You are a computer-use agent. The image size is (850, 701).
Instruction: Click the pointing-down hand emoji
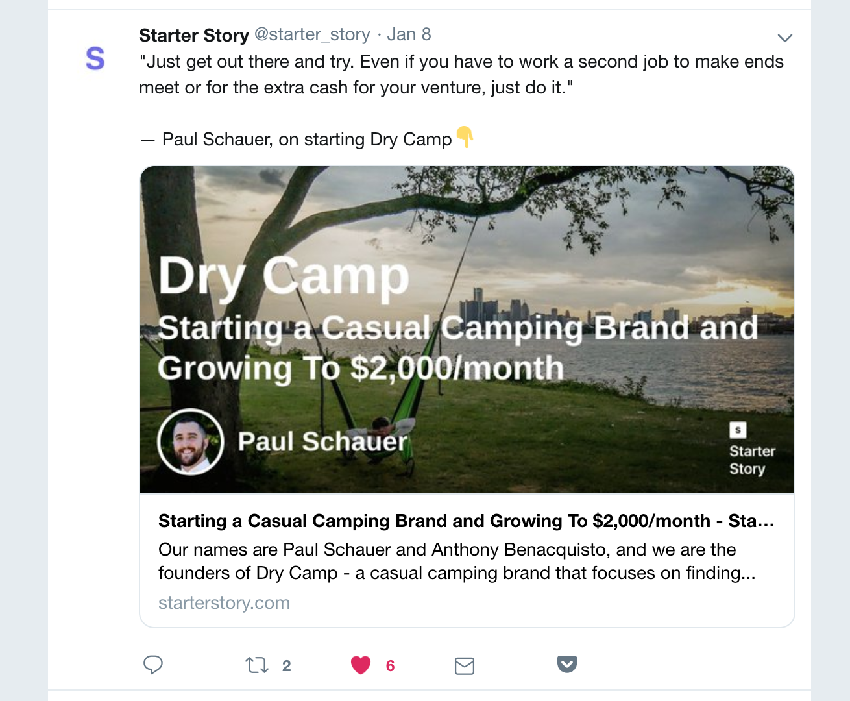coord(465,137)
